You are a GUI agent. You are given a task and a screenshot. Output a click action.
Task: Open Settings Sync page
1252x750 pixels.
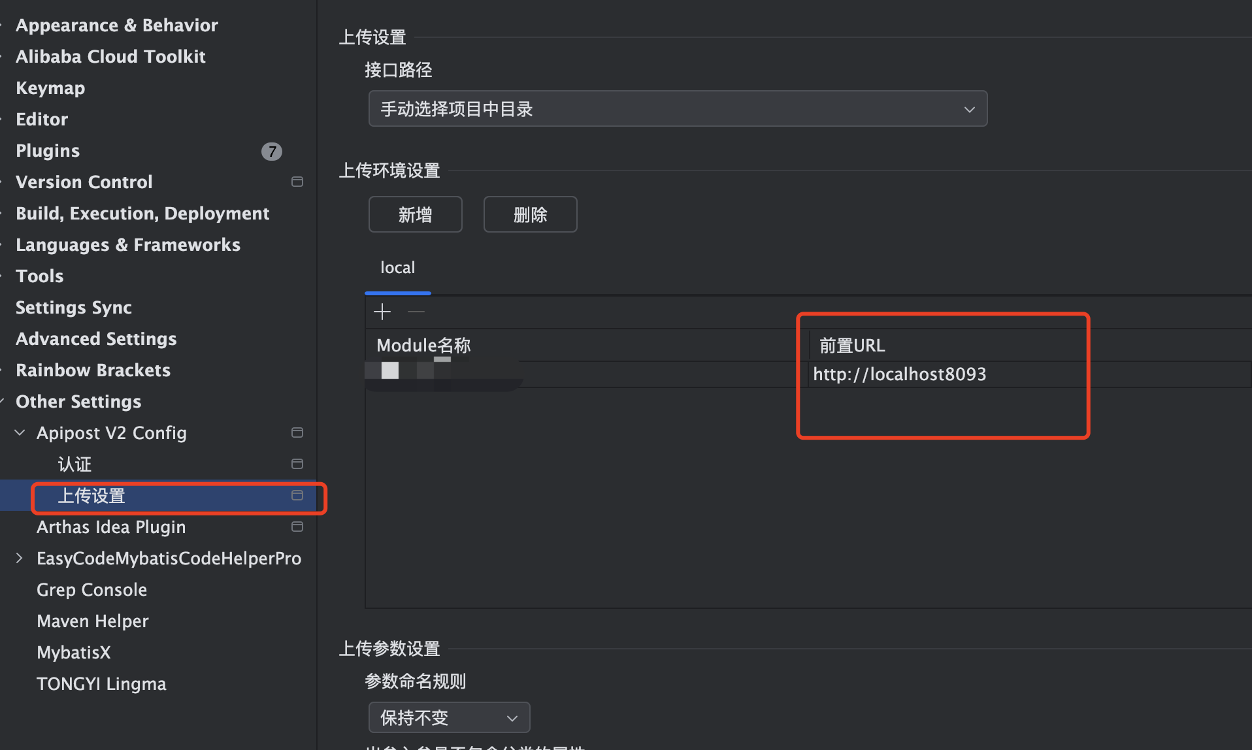[74, 307]
